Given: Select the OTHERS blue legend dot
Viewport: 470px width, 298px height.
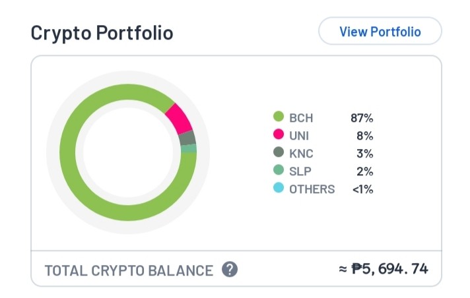Looking at the screenshot, I should click(279, 188).
